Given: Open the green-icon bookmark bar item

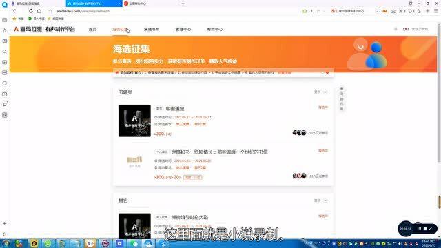Looking at the screenshot, I should pos(37,19).
